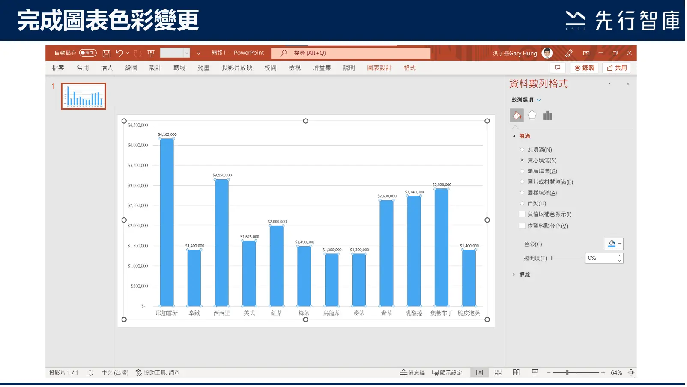687x387 pixels.
Task: Open the 檔案 menu
Action: pyautogui.click(x=58, y=68)
